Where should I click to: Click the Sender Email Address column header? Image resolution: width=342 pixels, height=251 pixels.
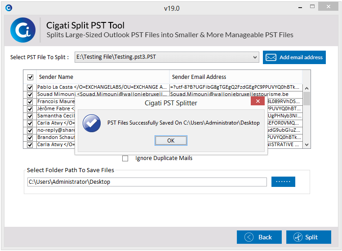(236, 77)
